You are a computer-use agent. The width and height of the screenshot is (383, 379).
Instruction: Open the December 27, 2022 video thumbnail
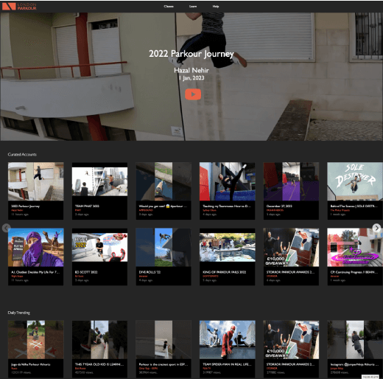[291, 181]
